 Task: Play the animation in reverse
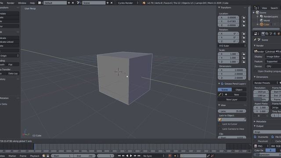(x=127, y=156)
